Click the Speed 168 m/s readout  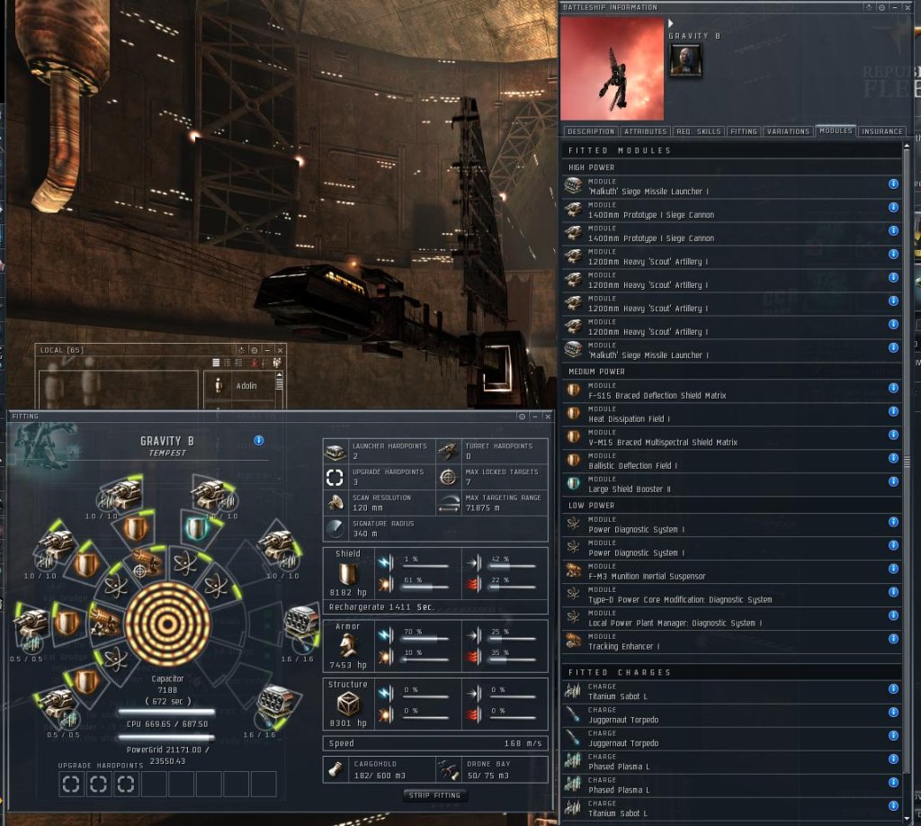(434, 743)
